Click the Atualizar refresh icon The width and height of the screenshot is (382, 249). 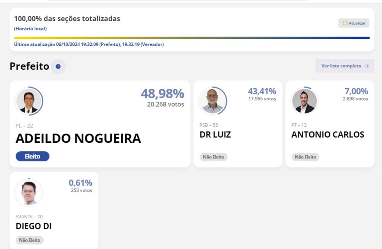[x=345, y=23]
